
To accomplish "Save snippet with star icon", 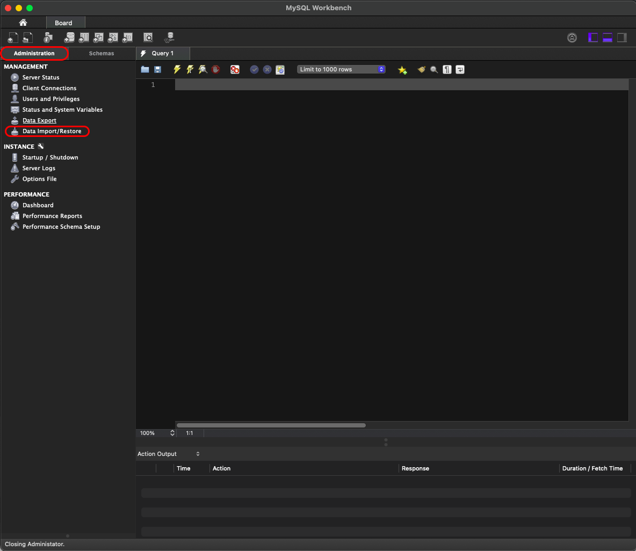I will [402, 70].
